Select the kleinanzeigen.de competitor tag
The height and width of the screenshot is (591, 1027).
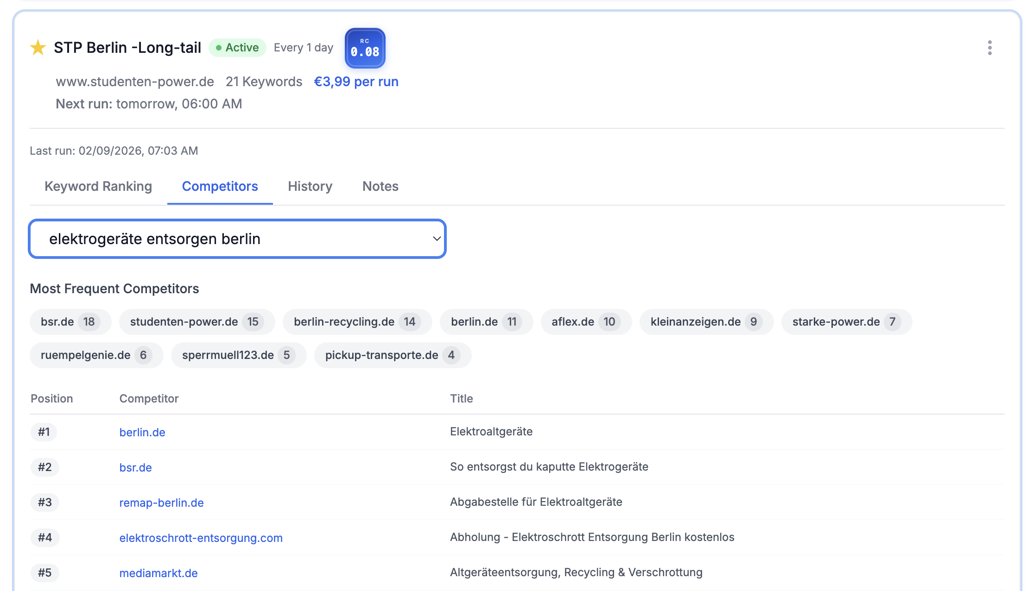point(706,321)
